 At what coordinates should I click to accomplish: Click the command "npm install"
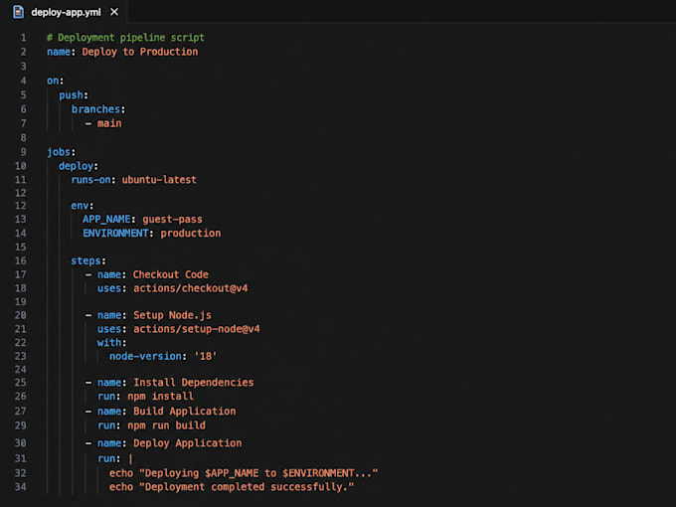coord(160,397)
